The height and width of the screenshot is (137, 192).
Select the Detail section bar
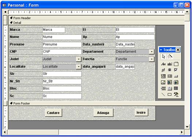[x=96, y=23]
